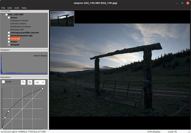The height and width of the screenshot is (133, 191).
Task: Open the rgb channel dropdown
Action: (40, 82)
